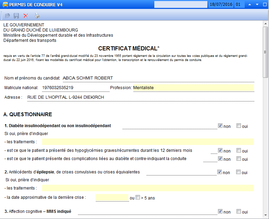
Task: Click the down arrow in title bar
Action: coord(257,5)
